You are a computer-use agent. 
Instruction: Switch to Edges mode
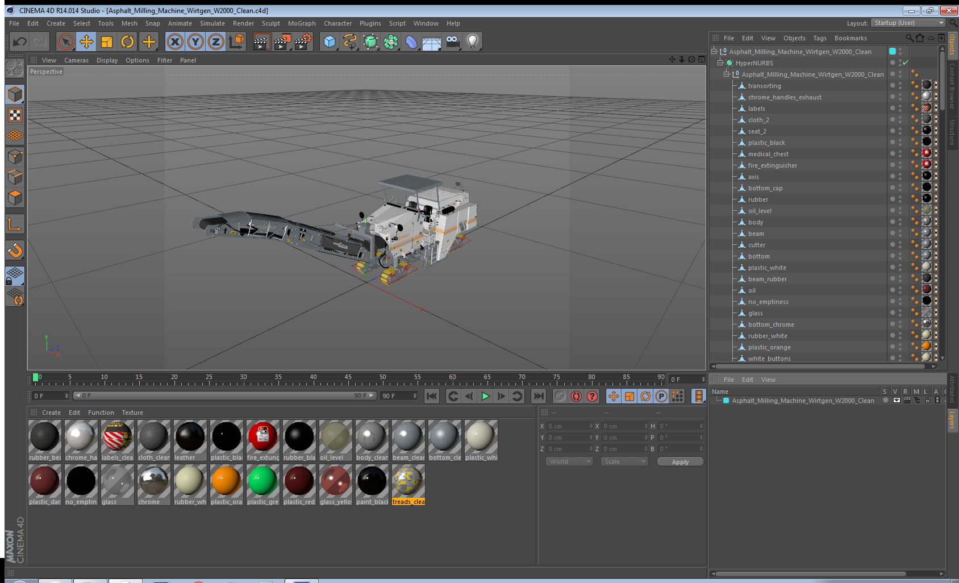click(15, 177)
